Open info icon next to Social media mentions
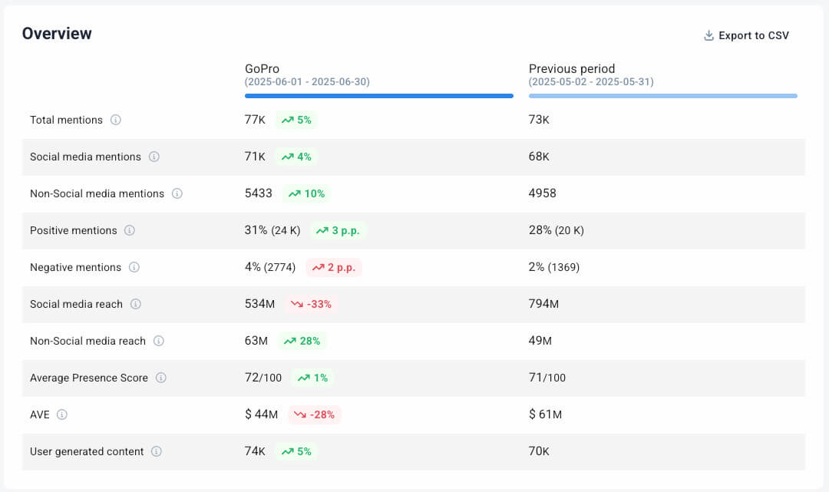Image resolution: width=829 pixels, height=492 pixels. pos(154,157)
